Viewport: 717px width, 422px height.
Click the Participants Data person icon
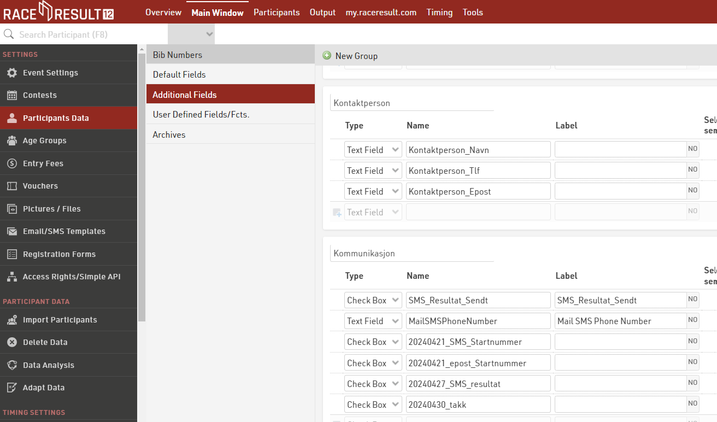[12, 118]
